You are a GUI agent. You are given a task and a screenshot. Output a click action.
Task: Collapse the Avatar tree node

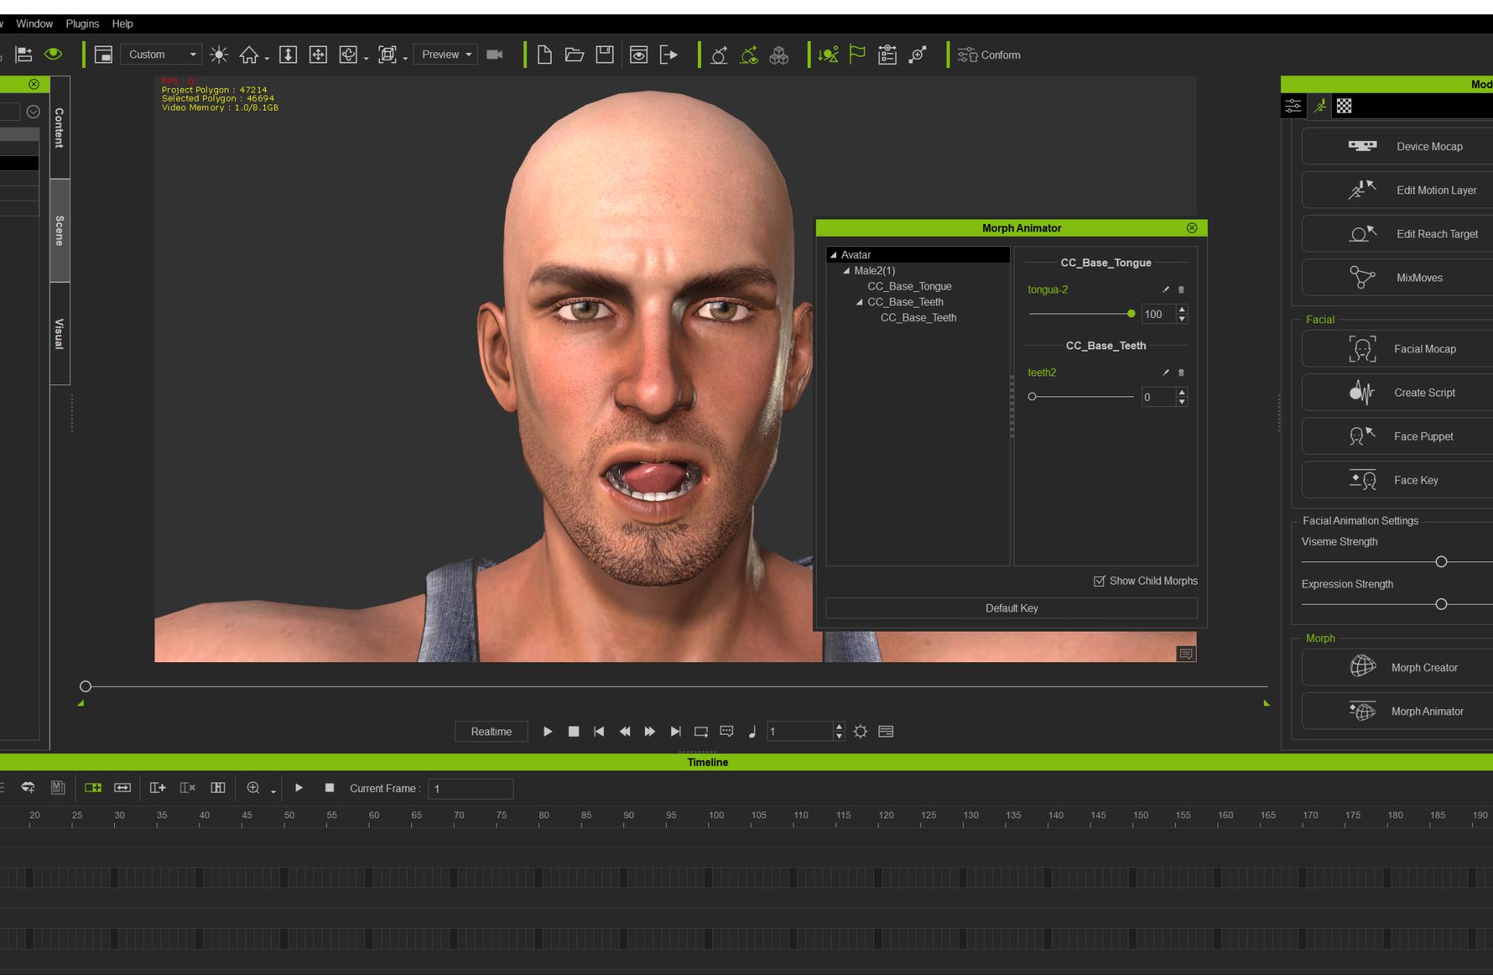pyautogui.click(x=833, y=255)
